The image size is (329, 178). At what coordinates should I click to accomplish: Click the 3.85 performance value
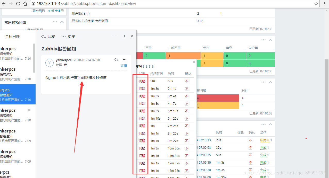[x=200, y=21]
